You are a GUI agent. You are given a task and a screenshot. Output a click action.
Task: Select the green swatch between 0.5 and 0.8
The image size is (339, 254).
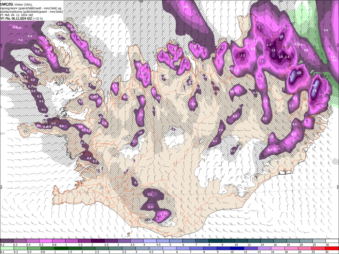tap(34, 248)
